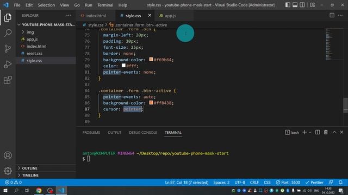Open reset.css in the explorer tree
The image size is (348, 195).
click(46, 54)
